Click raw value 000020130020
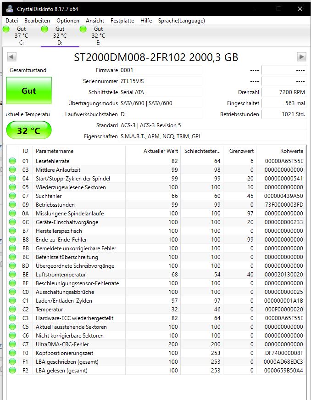The height and width of the screenshot is (400, 311). coord(284,275)
